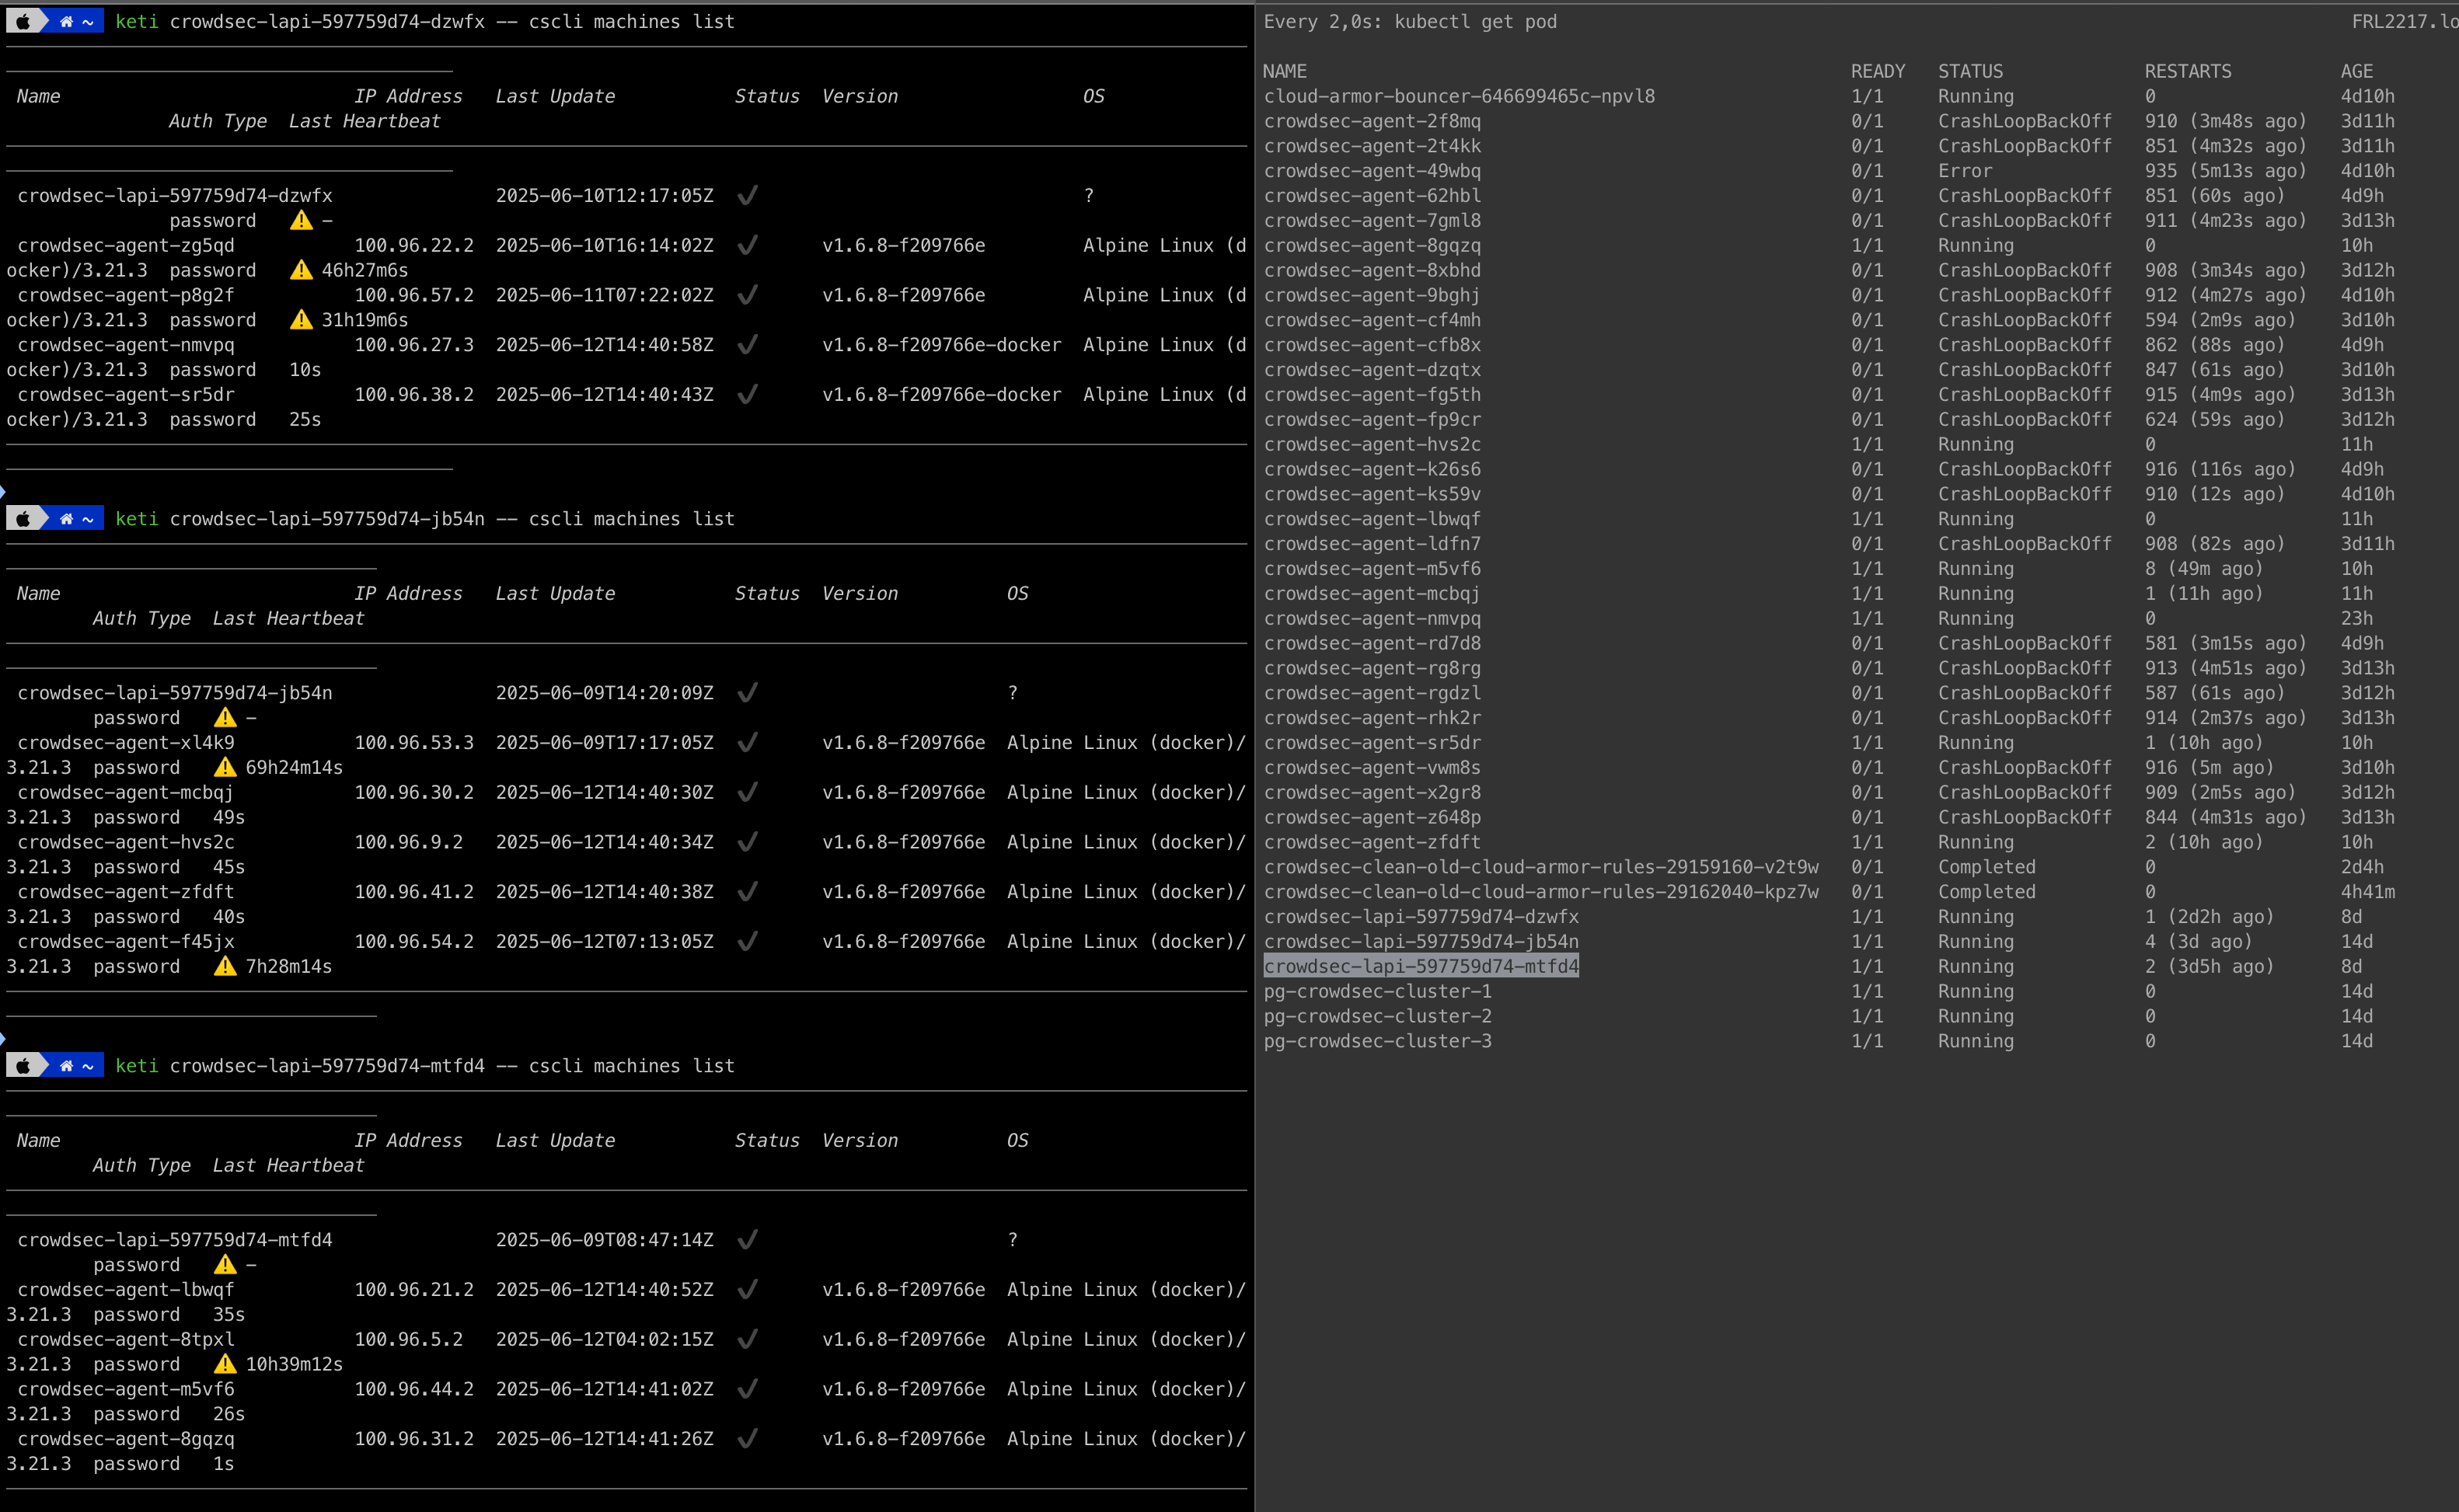
Task: Click the status checkmark at 2025-06-10T12:17:05Z
Action: [x=747, y=196]
